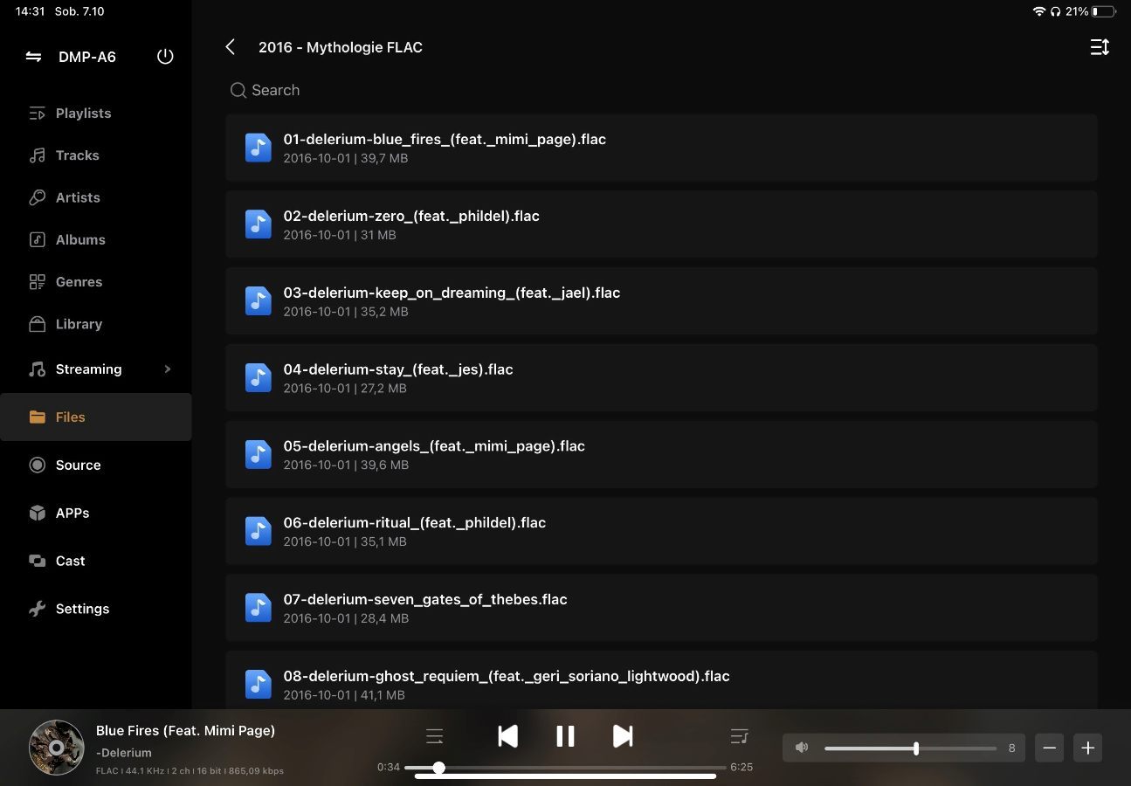Select Files in the sidebar
The width and height of the screenshot is (1131, 786).
(96, 417)
